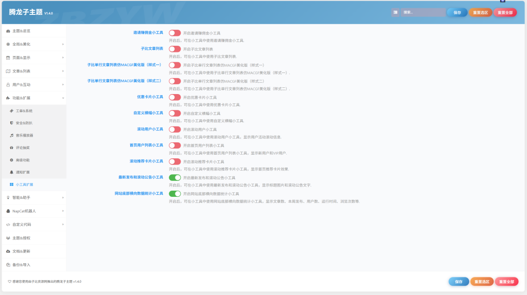The image size is (527, 295).
Task: Click the music note icon for 音乐播放器
Action: pos(11,135)
